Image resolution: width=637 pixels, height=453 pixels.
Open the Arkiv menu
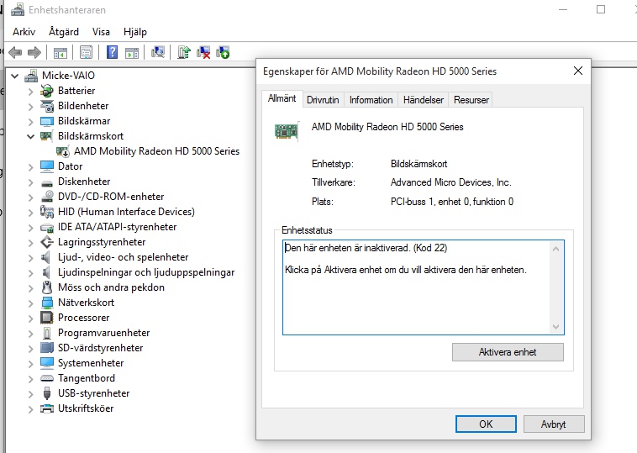point(24,32)
